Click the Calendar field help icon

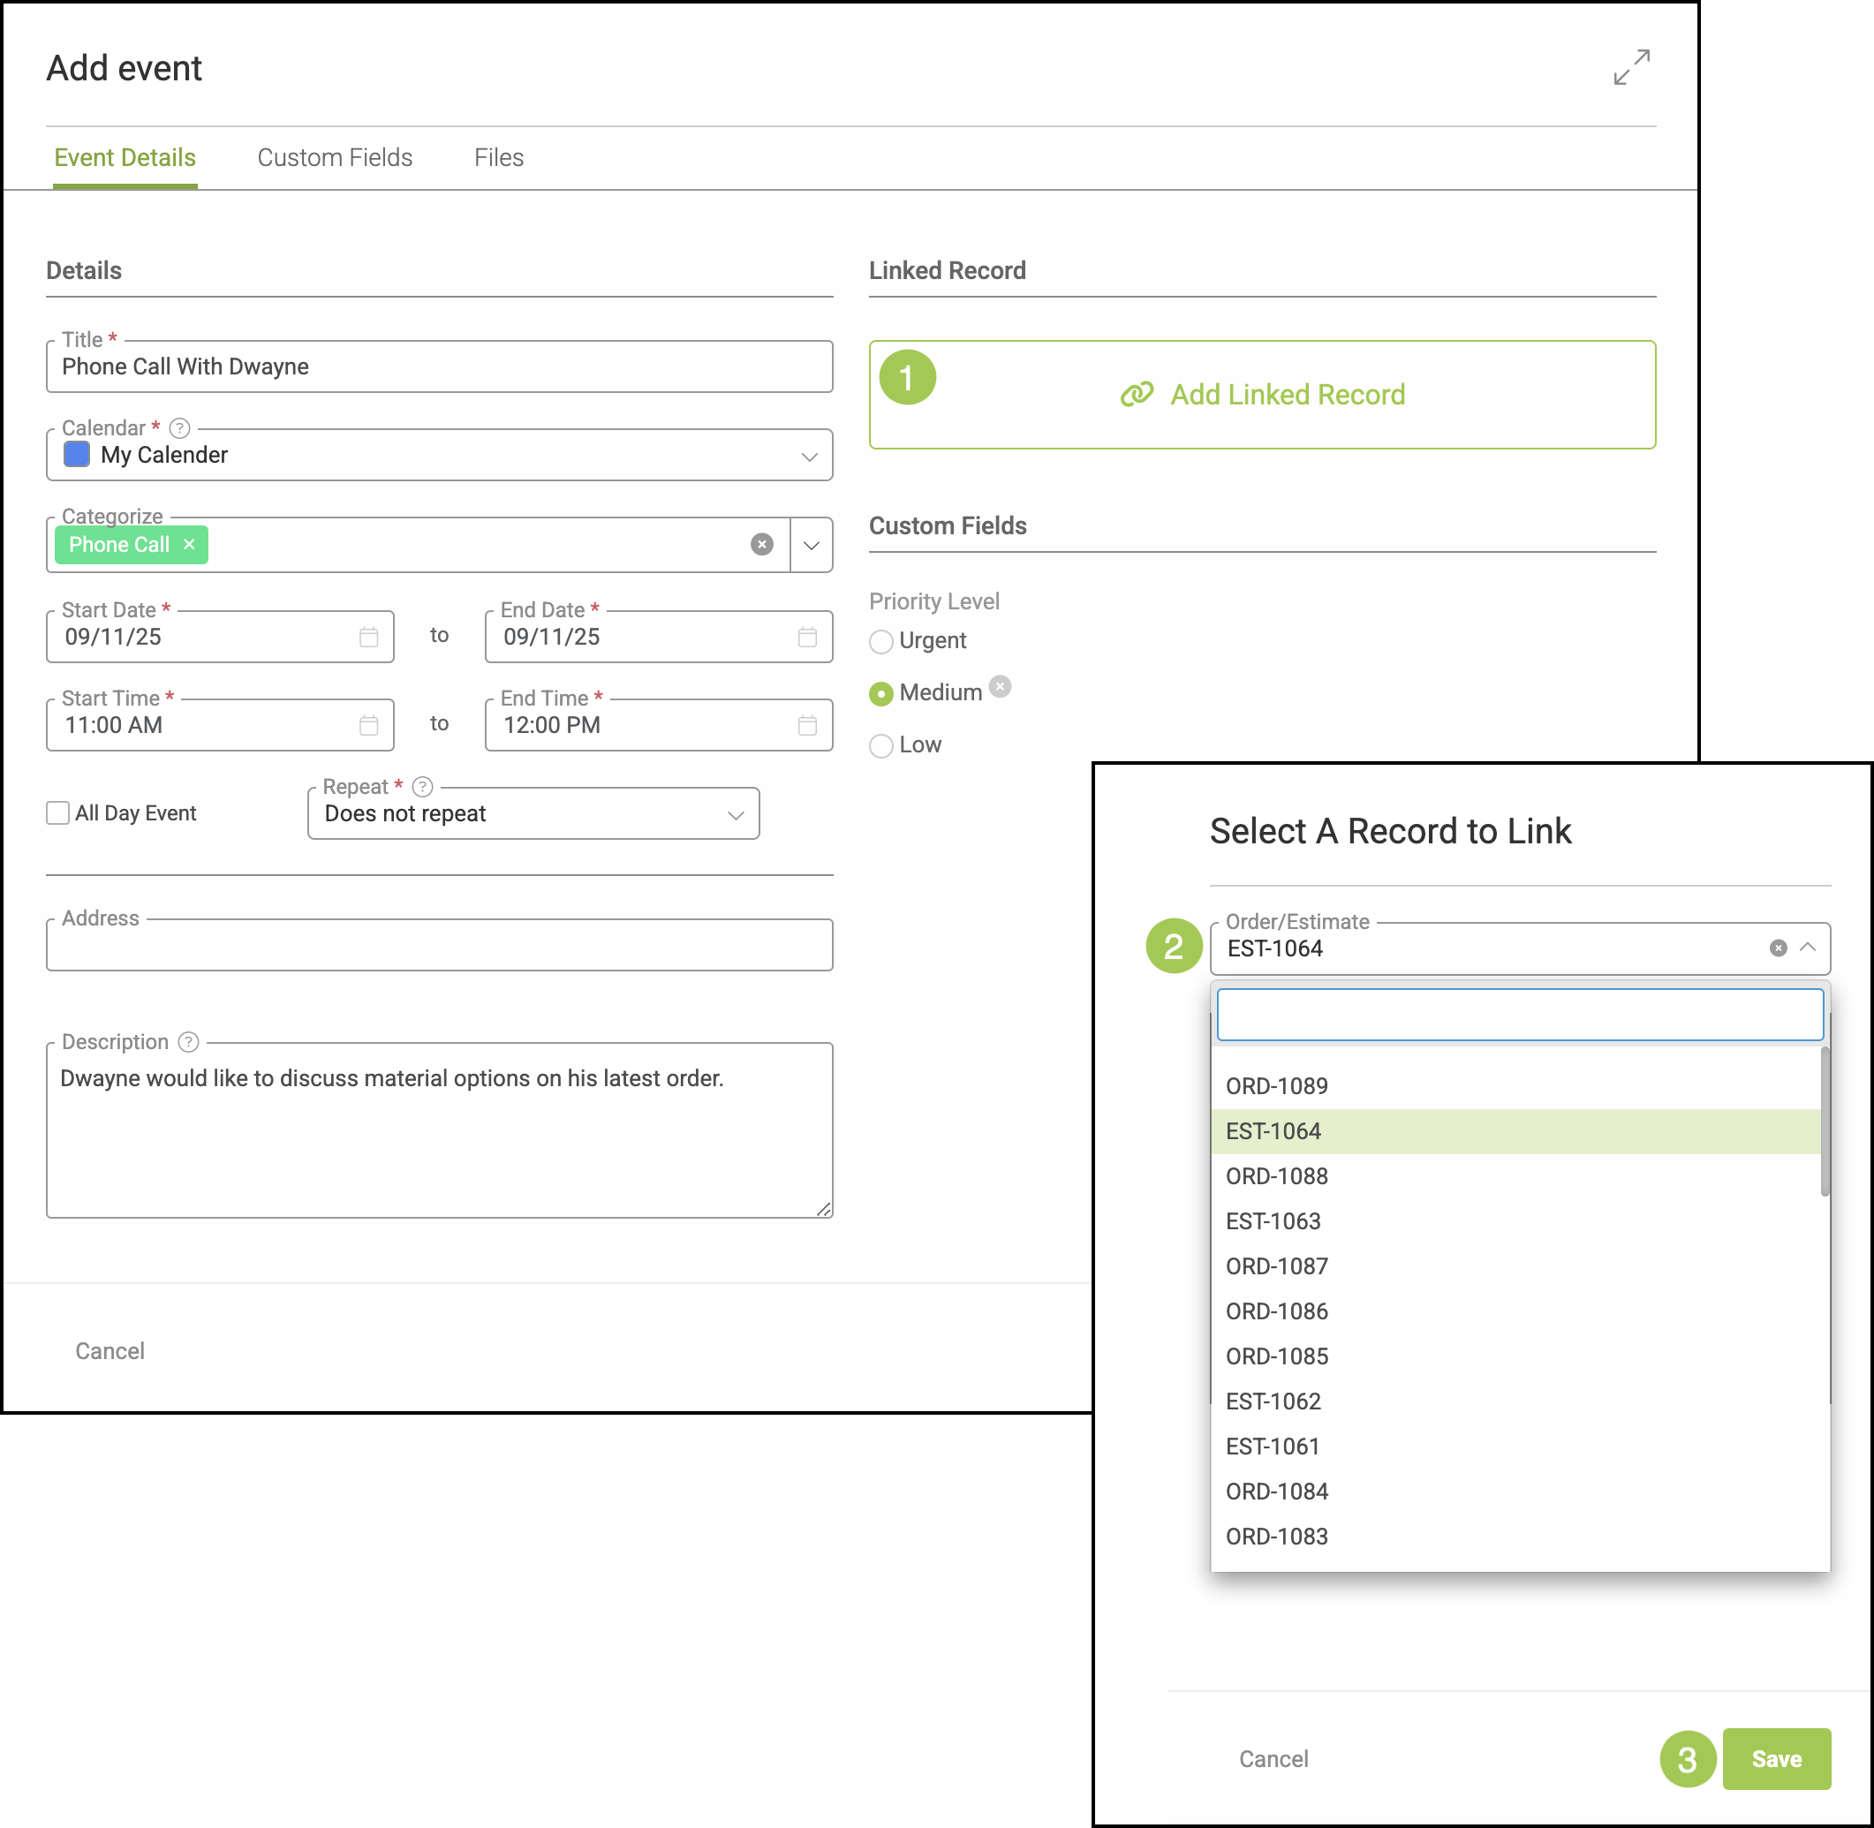(x=179, y=428)
